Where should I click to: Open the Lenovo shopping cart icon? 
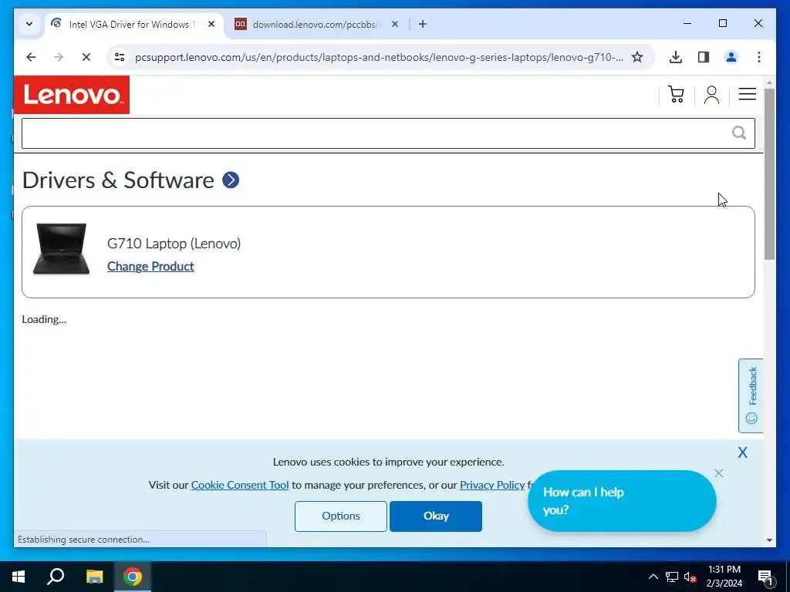click(676, 94)
